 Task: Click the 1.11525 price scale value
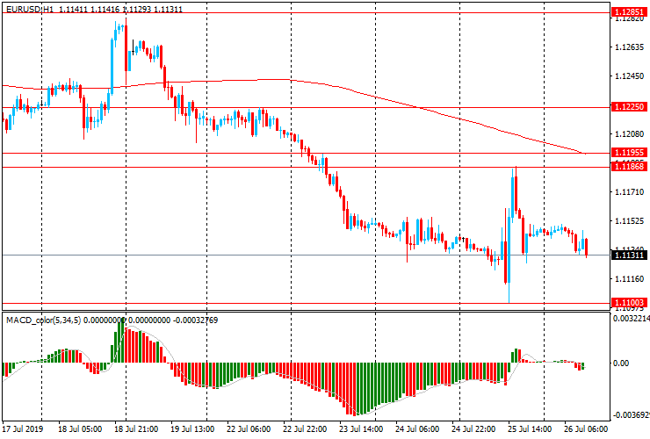tap(629, 221)
